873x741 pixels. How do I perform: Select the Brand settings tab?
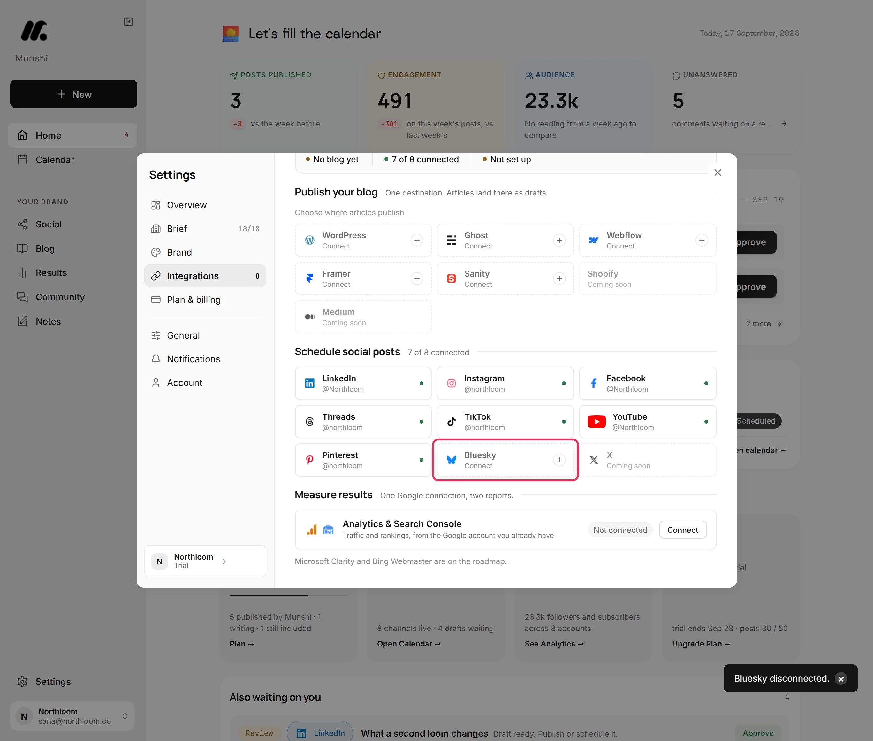point(205,252)
